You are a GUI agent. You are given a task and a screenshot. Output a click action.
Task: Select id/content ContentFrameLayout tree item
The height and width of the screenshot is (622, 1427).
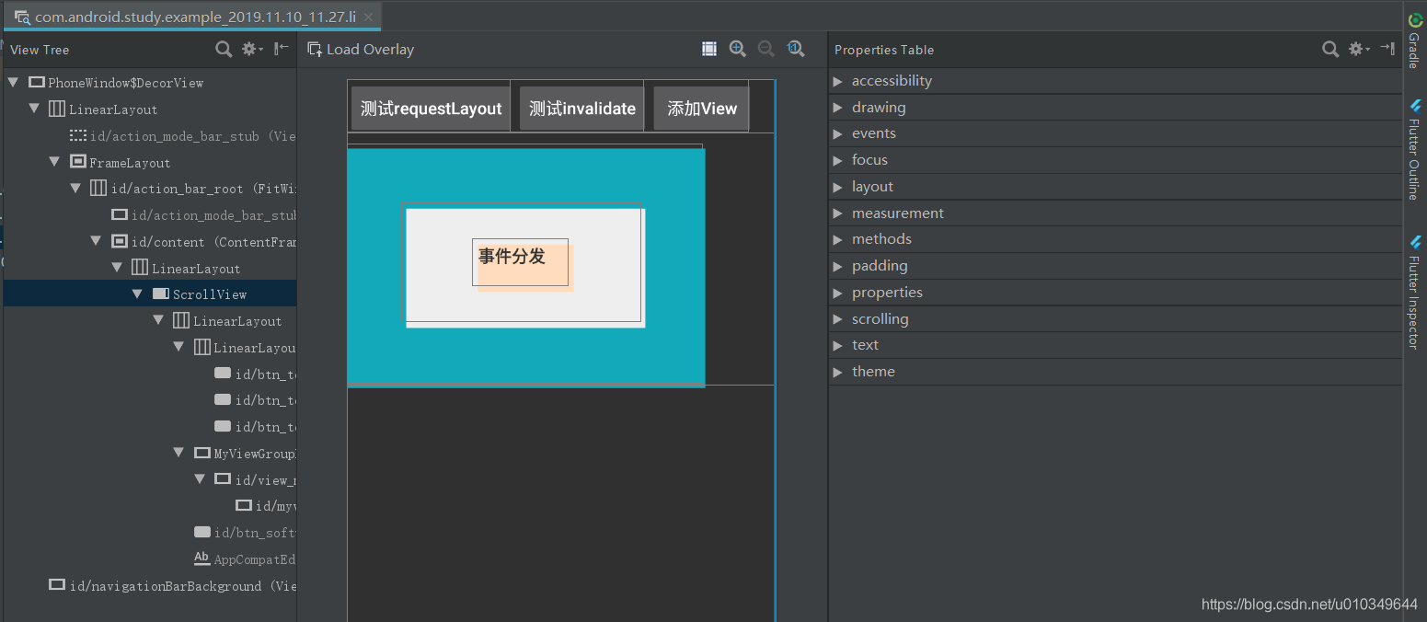[202, 242]
